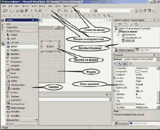The image size is (160, 130).
Task: Click the Modifiers property value Friend
Action: coord(139,84)
